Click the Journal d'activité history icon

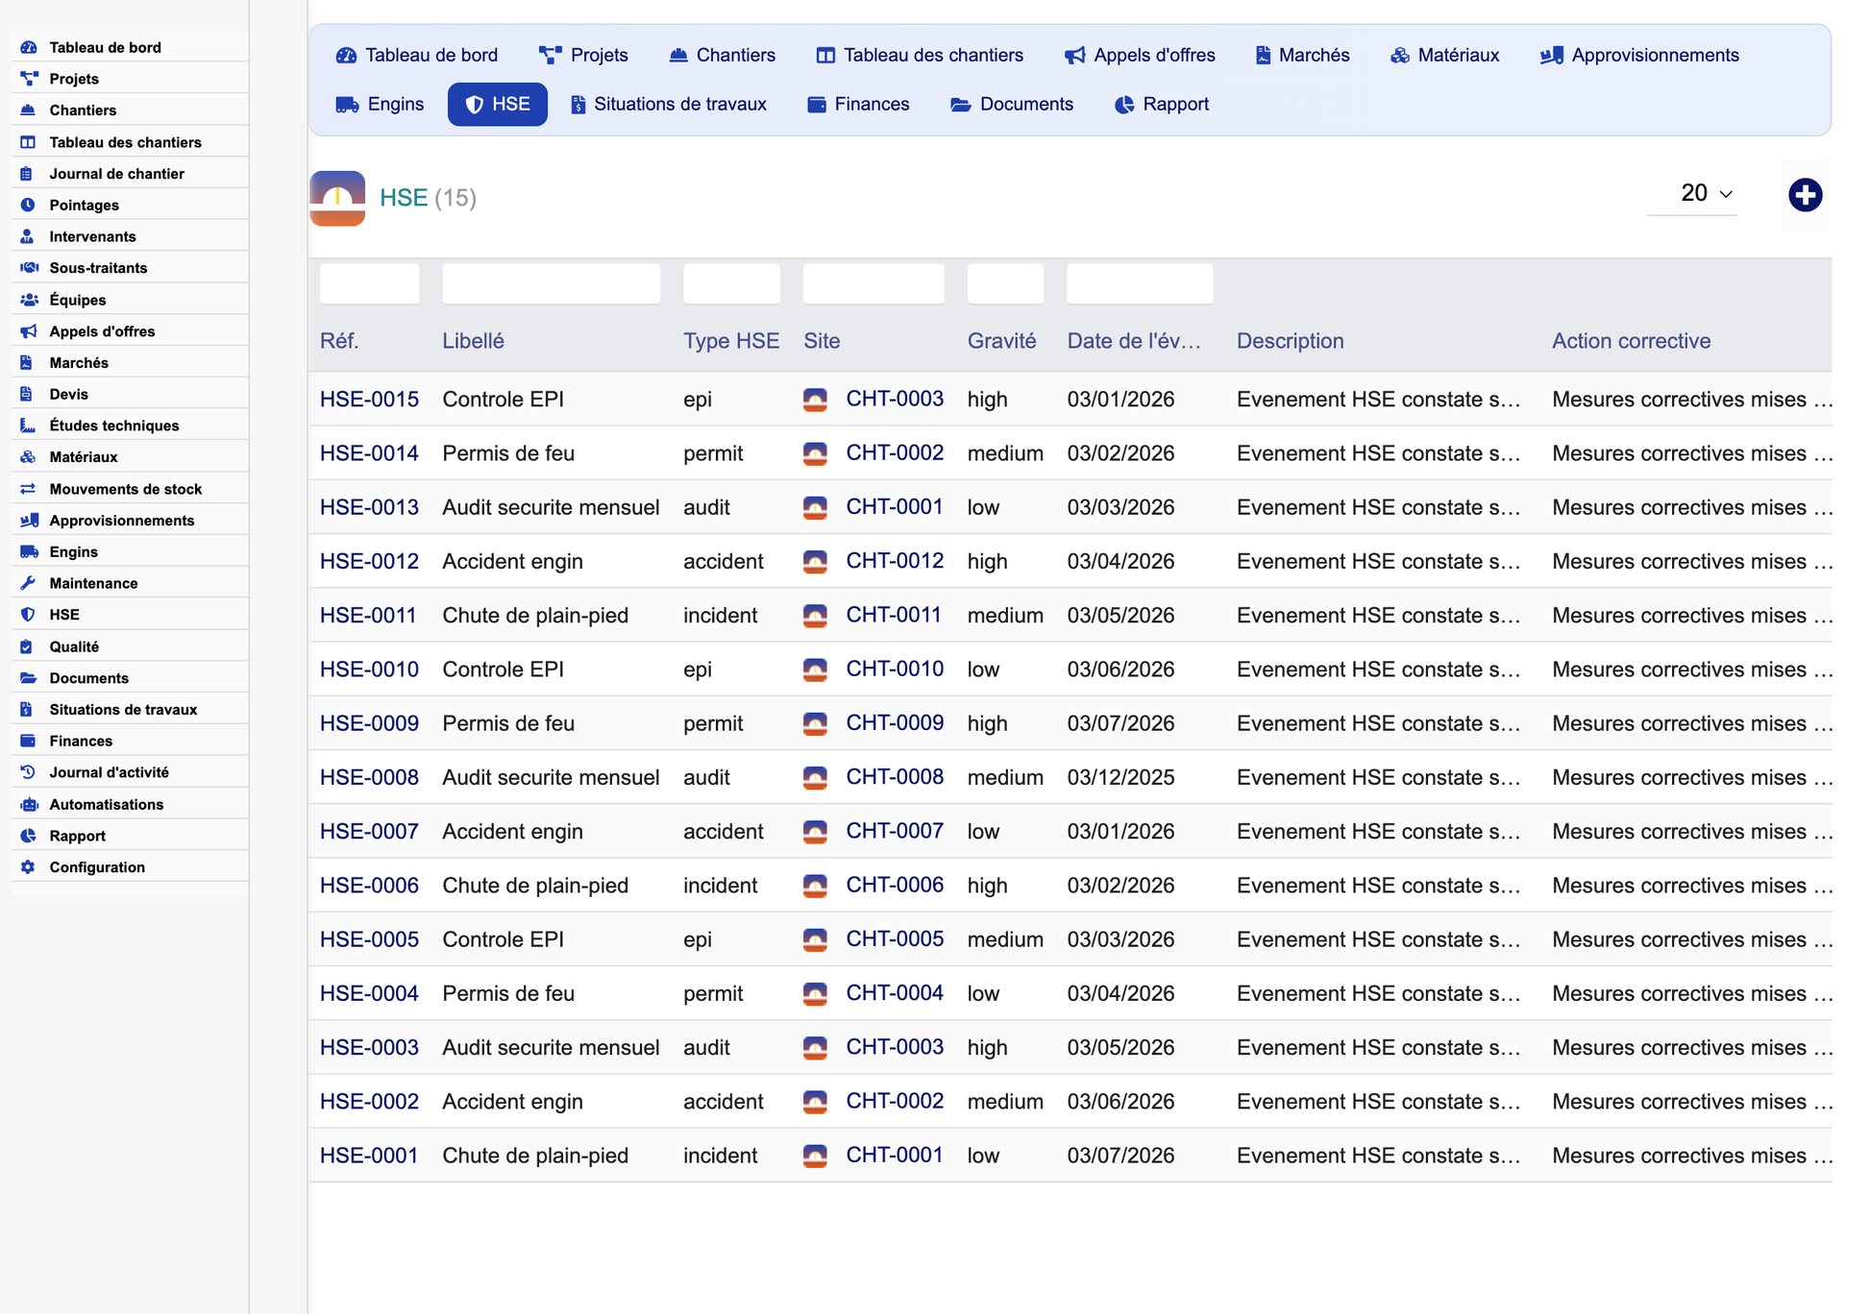pos(29,772)
